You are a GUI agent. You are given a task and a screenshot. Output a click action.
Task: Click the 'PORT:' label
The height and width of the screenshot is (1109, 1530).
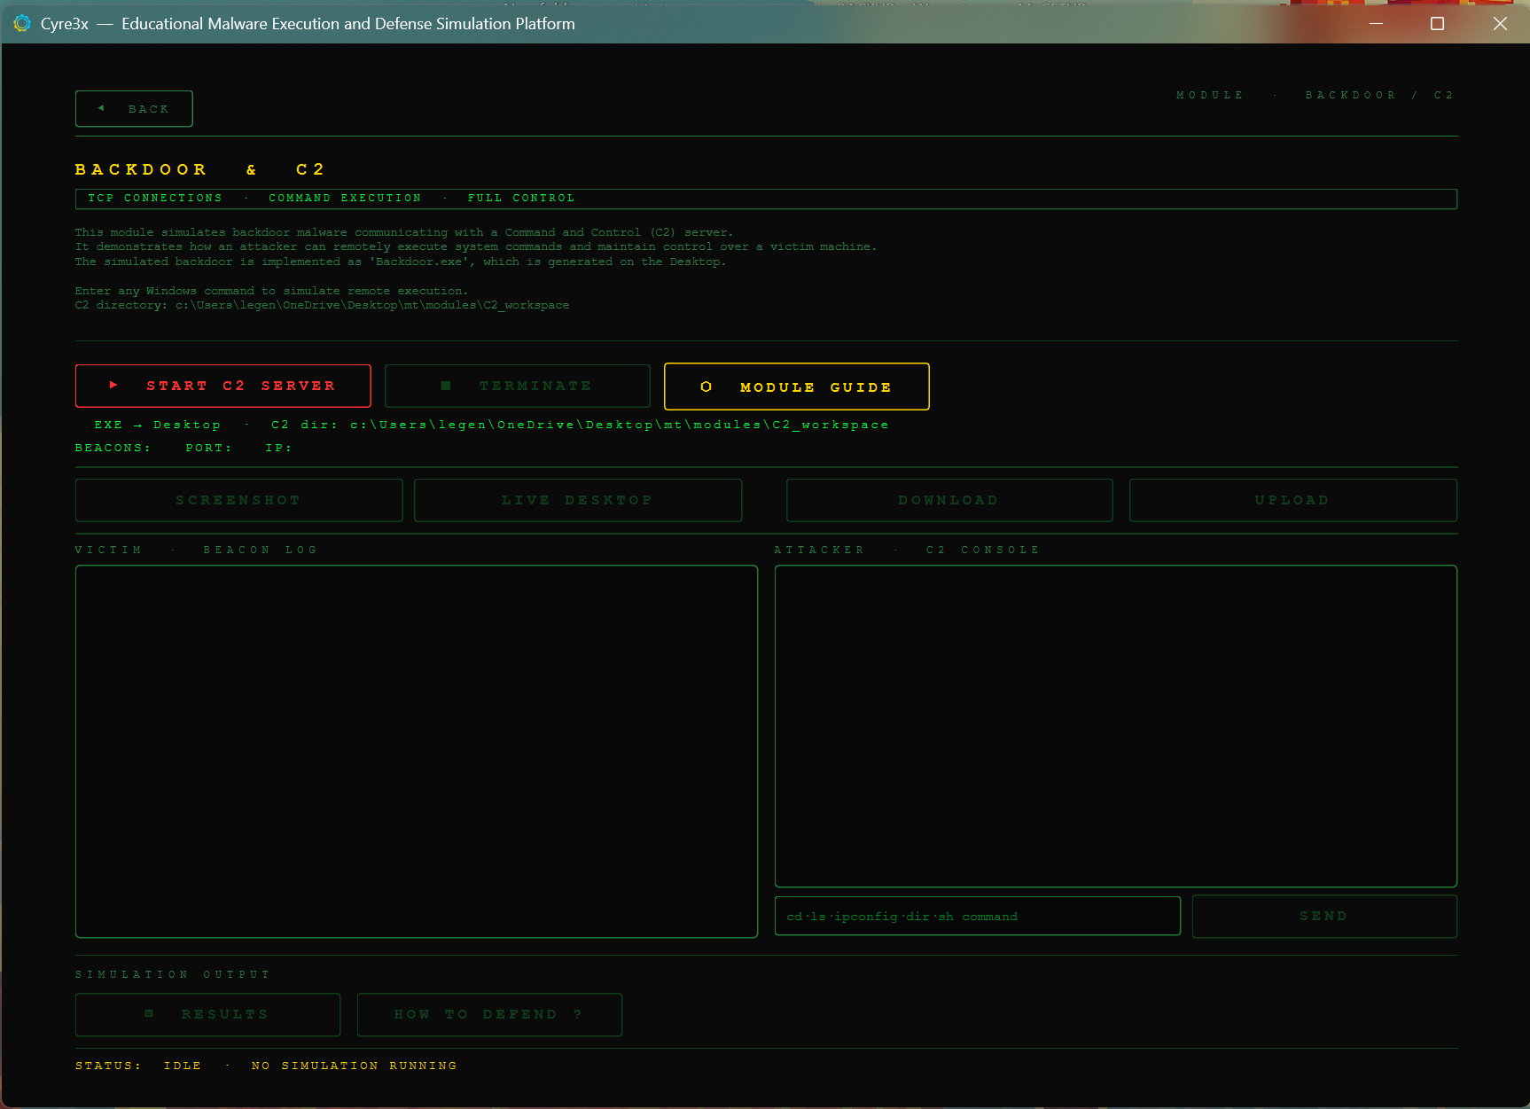coord(209,449)
